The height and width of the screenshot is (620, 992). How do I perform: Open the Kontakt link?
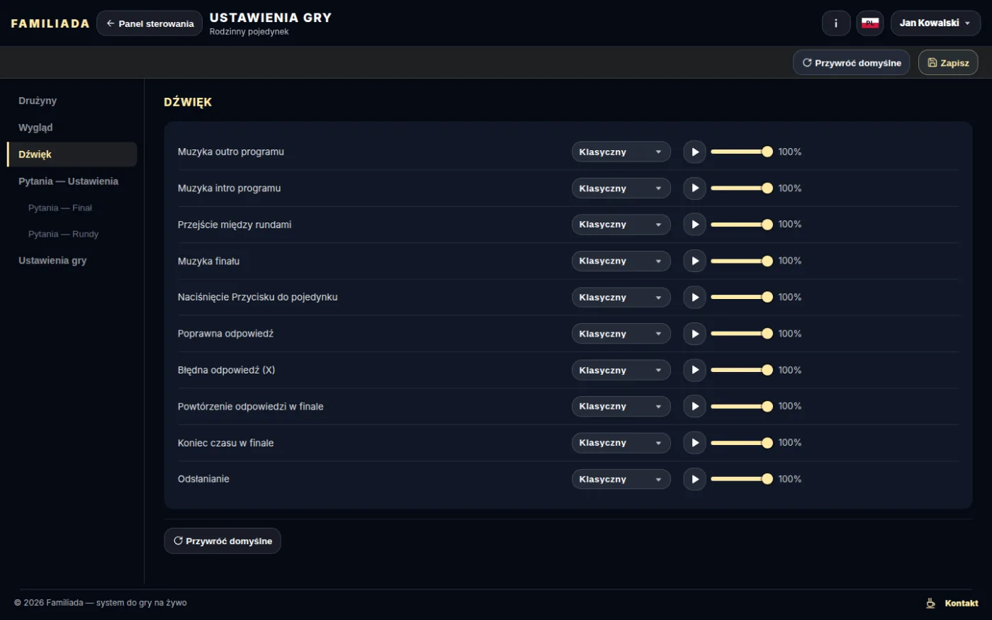pyautogui.click(x=962, y=603)
